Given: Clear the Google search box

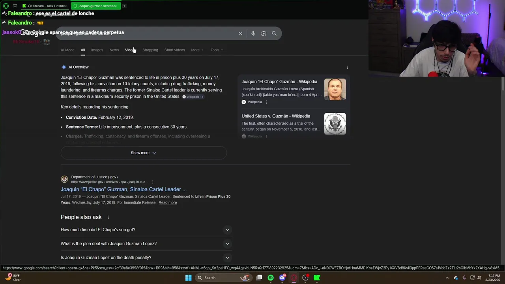Looking at the screenshot, I should coord(240,34).
